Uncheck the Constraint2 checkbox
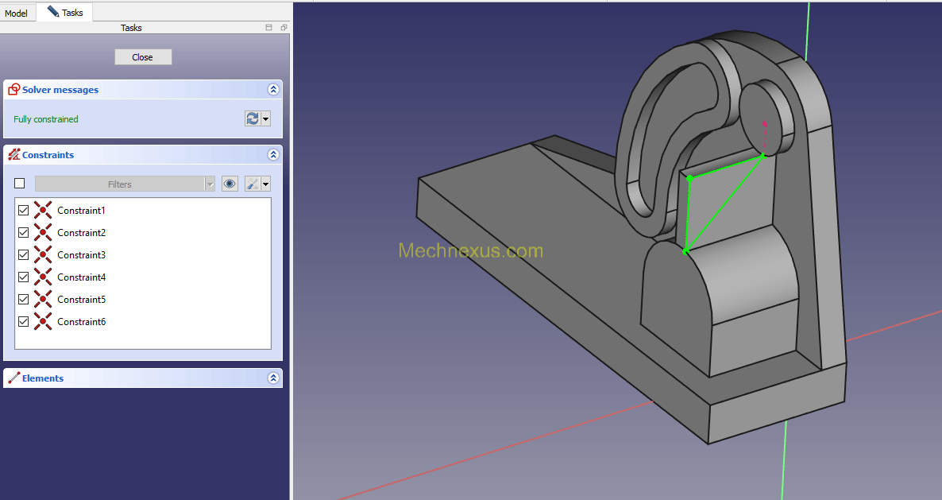 (x=23, y=233)
